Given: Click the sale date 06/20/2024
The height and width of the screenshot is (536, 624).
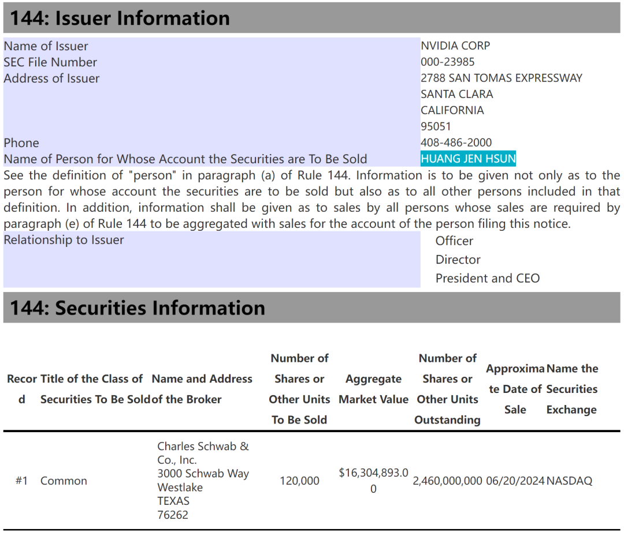Looking at the screenshot, I should point(515,481).
